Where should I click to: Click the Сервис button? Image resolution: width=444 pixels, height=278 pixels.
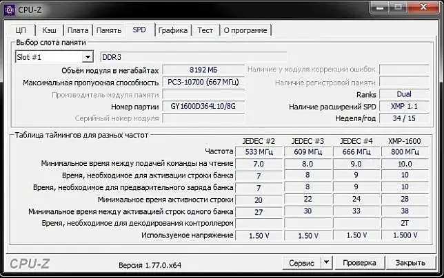(x=301, y=263)
